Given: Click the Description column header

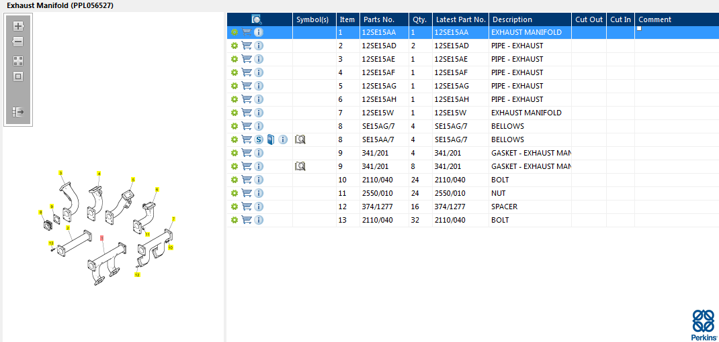Looking at the screenshot, I should point(530,19).
